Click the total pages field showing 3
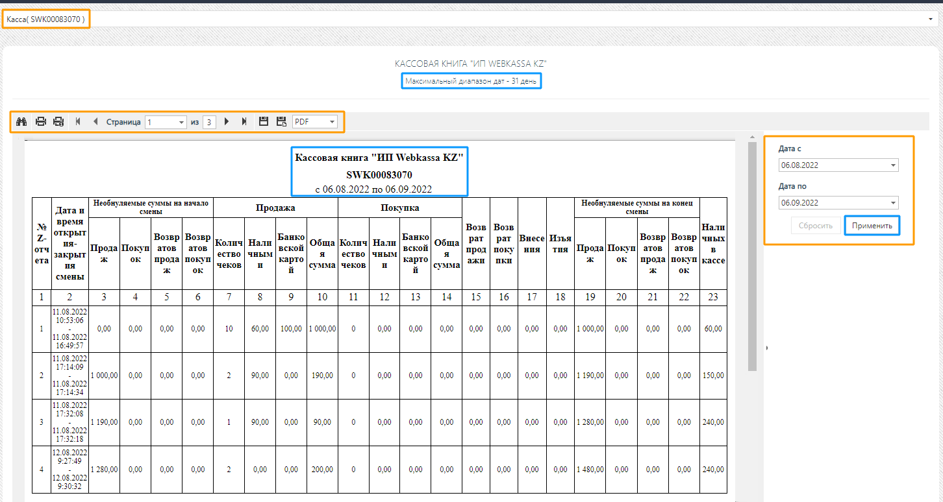943x502 pixels. 209,122
